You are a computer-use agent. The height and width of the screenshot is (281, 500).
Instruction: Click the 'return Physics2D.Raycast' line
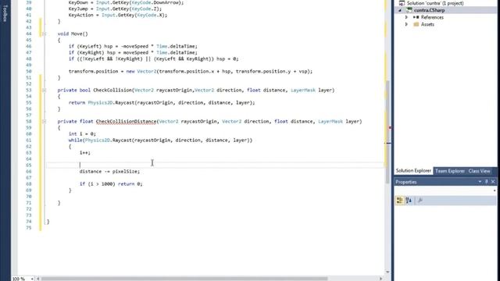coord(162,102)
